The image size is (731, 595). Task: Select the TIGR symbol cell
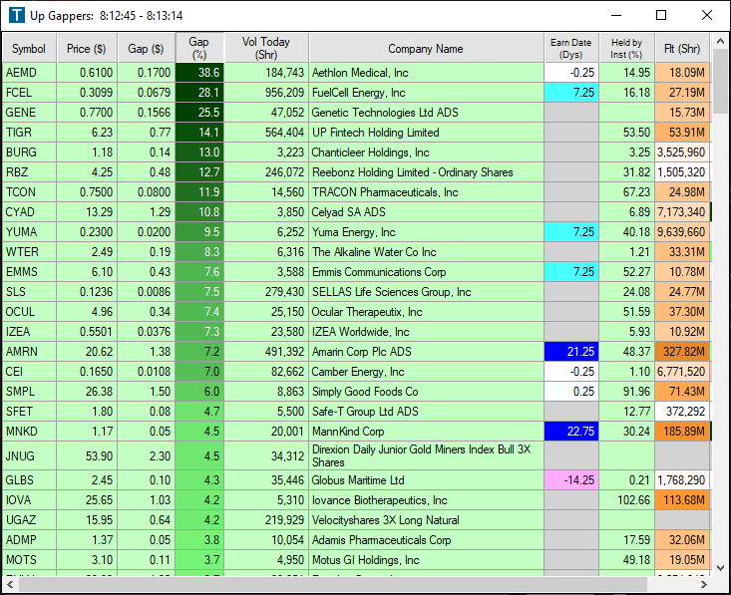point(29,133)
